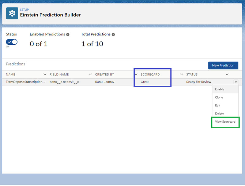Open the CREATED BY column chevron menu

136,74
